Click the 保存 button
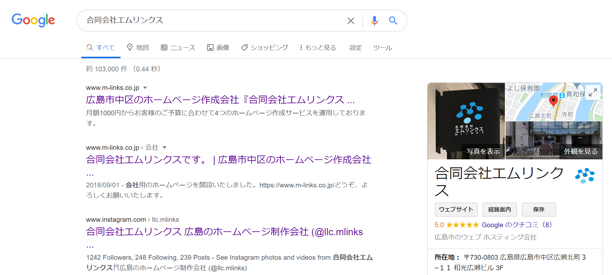 click(539, 209)
